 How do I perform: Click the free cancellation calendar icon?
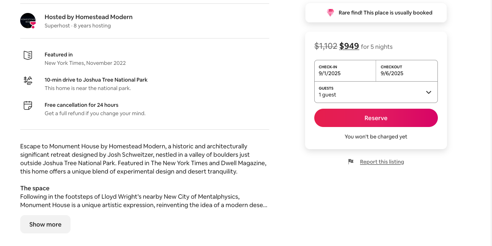28,106
